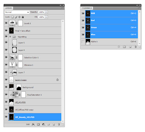145x132 pixels.
Task: Click the Opacity 100% field
Action: [41, 12]
